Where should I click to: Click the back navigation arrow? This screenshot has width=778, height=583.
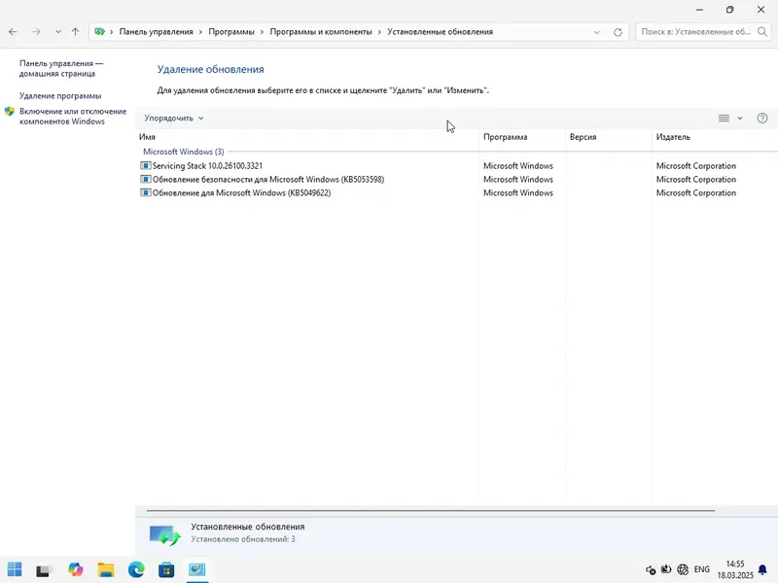[x=15, y=31]
